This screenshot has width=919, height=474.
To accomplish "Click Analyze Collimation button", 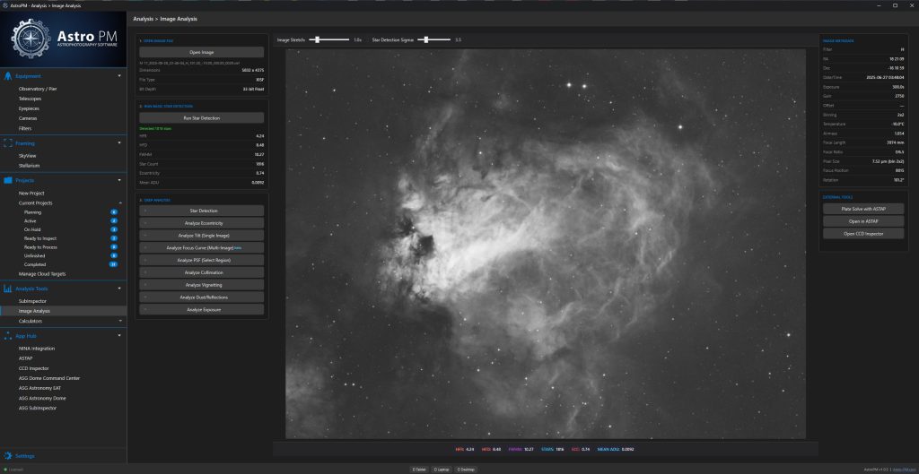I will [x=202, y=272].
